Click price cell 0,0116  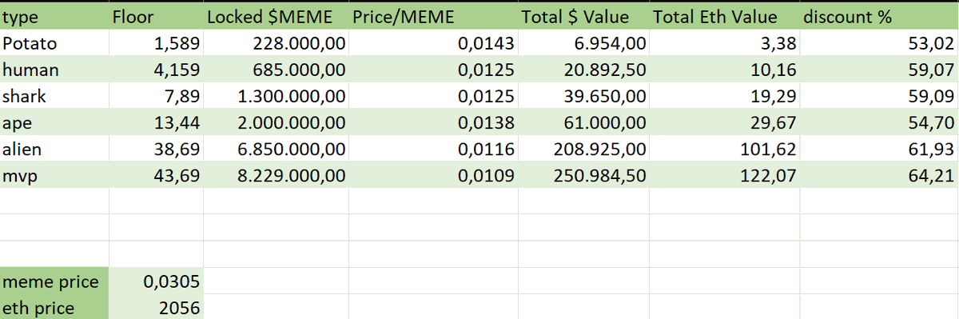pyautogui.click(x=434, y=149)
